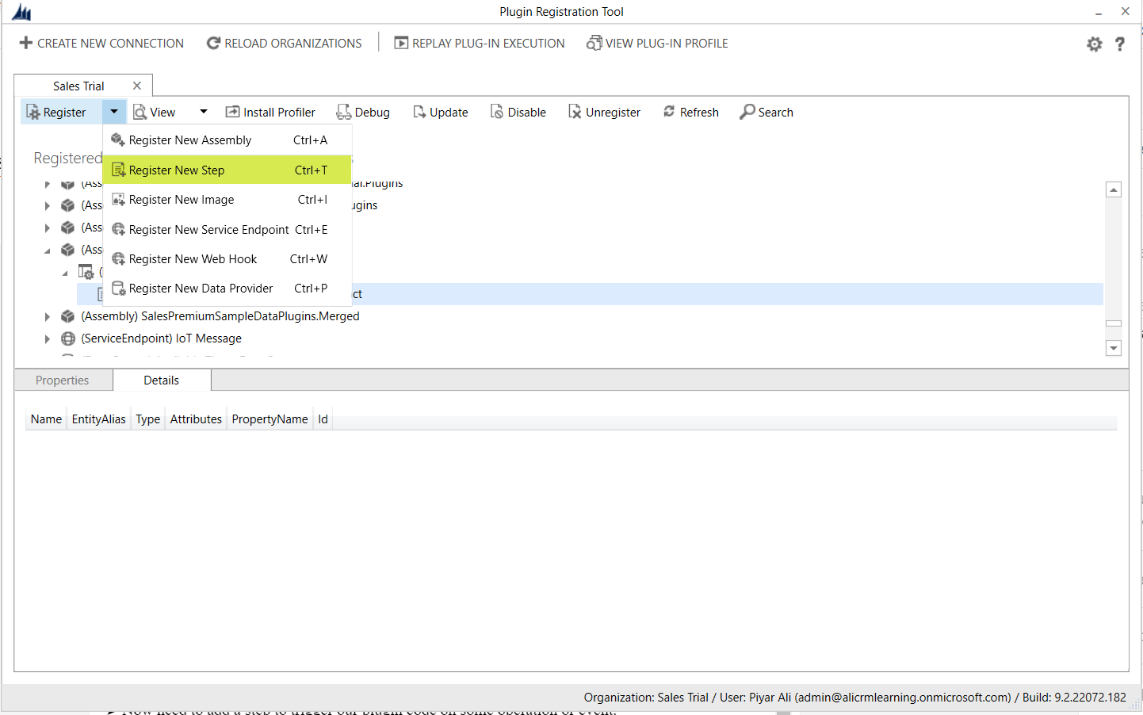1143x715 pixels.
Task: Click the Name column header
Action: click(46, 419)
